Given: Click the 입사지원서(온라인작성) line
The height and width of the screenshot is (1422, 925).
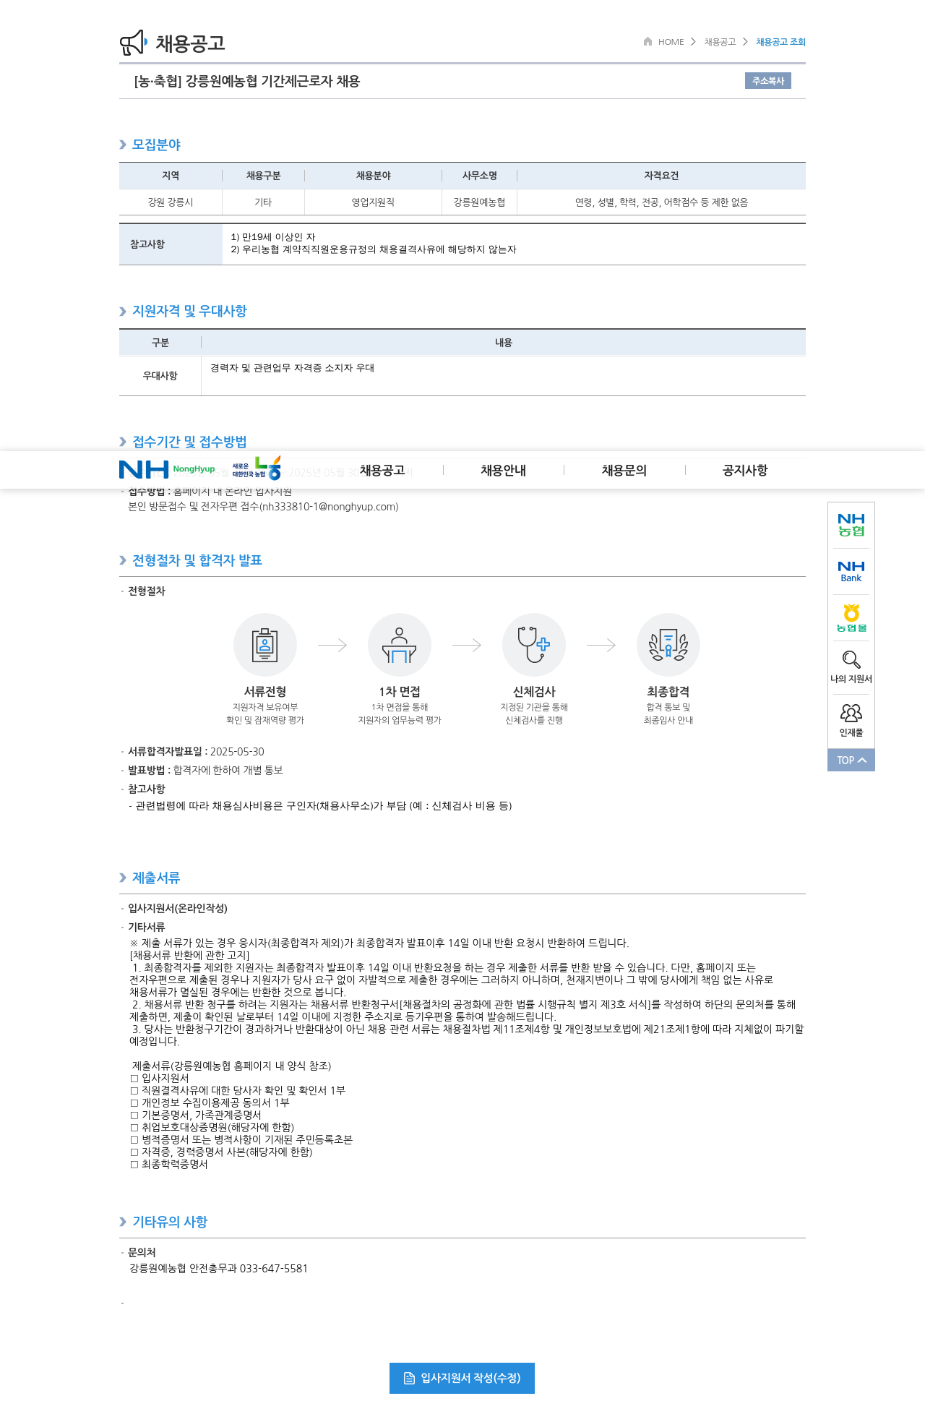Looking at the screenshot, I should (178, 909).
